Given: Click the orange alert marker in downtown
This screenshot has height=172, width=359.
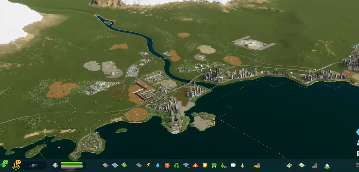Looking at the screenshot, I should tap(235, 73).
